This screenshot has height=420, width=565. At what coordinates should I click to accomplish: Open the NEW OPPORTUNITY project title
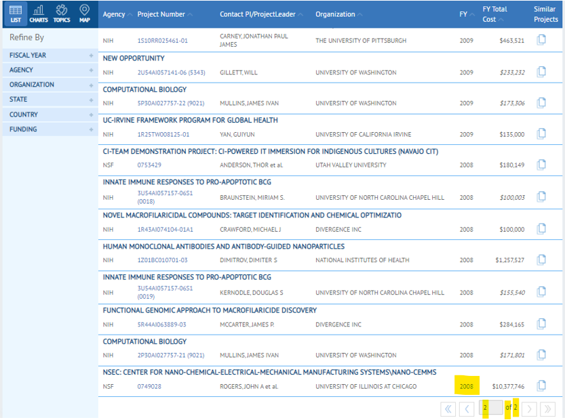134,58
